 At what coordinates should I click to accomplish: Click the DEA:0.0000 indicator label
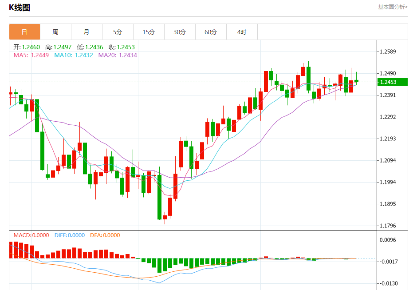click(105, 235)
